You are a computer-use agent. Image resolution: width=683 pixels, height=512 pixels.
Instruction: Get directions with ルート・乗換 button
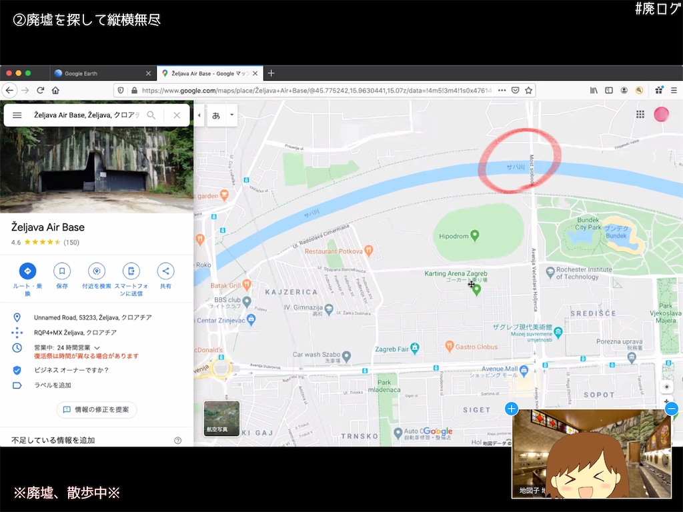coord(27,271)
